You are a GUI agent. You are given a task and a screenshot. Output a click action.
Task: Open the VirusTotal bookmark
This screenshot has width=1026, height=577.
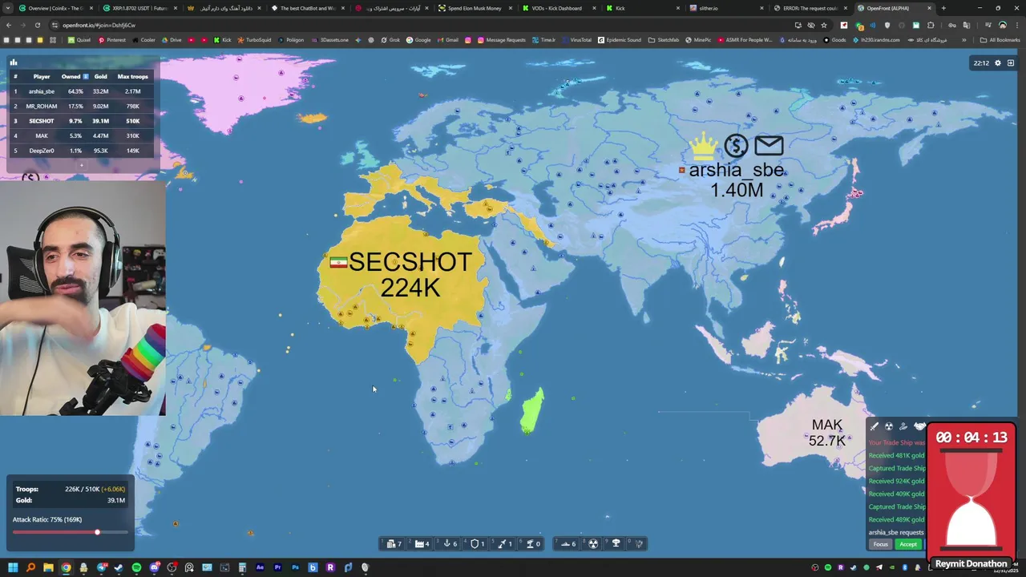point(576,40)
